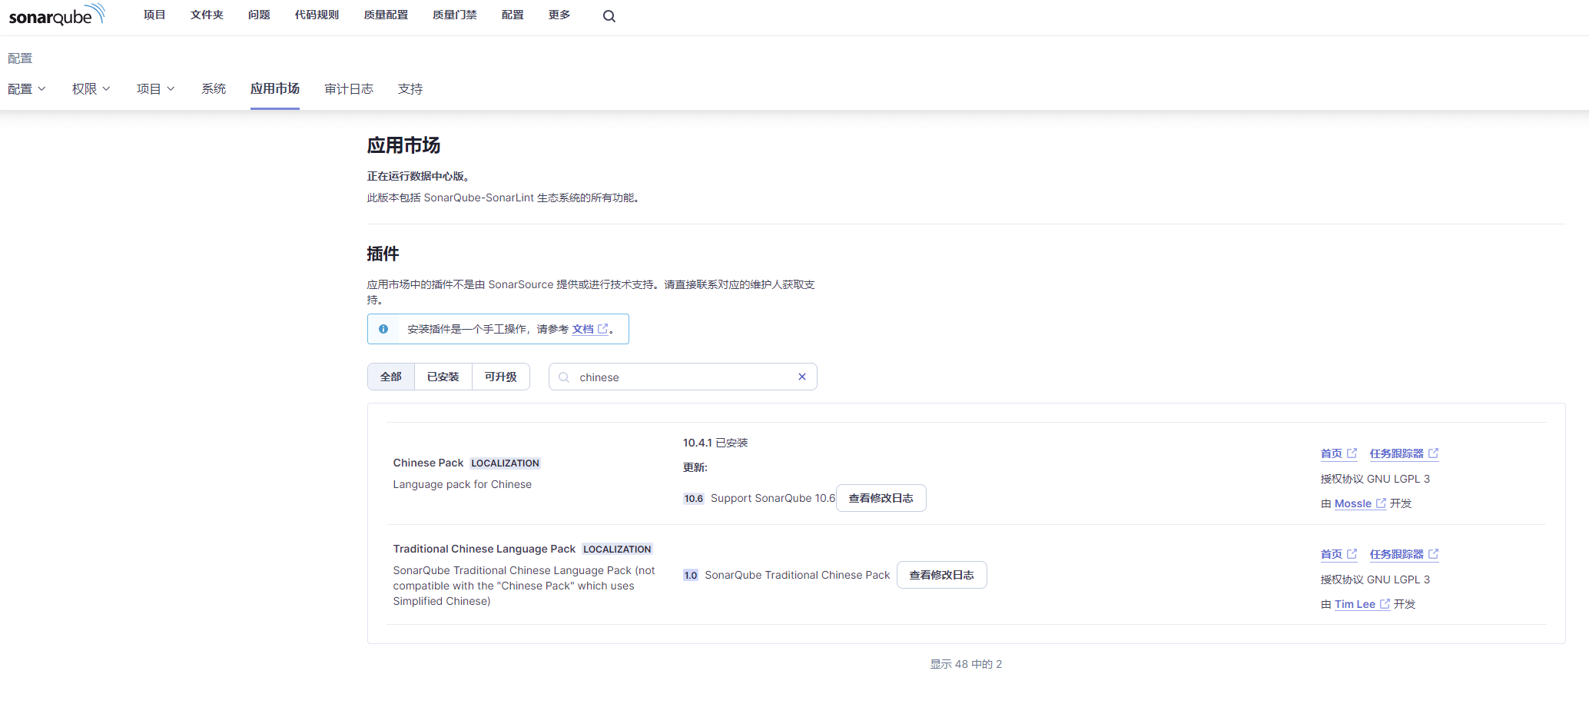Click the magnifier icon inside plugin search box
Image resolution: width=1589 pixels, height=704 pixels.
tap(564, 377)
